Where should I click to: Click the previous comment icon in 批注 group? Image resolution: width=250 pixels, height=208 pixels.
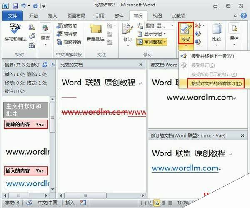(x=110, y=34)
